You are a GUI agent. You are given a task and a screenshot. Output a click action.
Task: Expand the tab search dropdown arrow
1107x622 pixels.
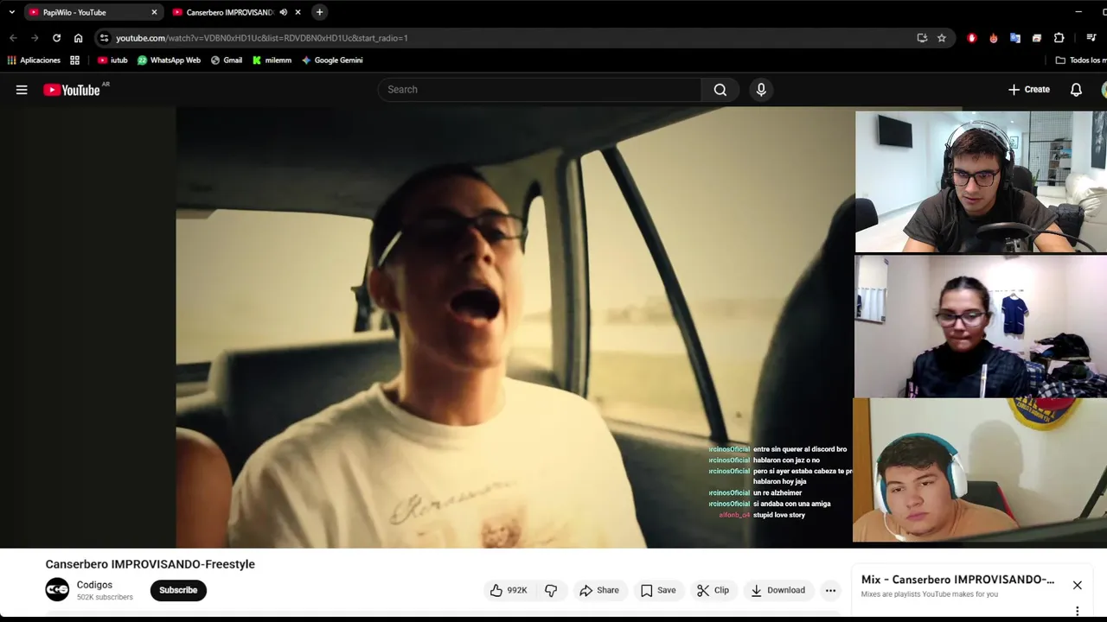click(12, 12)
